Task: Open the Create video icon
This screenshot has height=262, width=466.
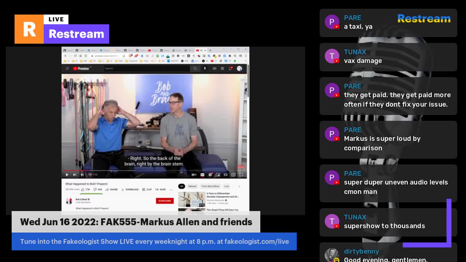Action: tap(214, 68)
